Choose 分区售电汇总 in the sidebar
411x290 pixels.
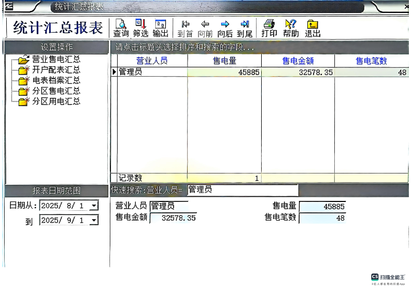tap(56, 91)
